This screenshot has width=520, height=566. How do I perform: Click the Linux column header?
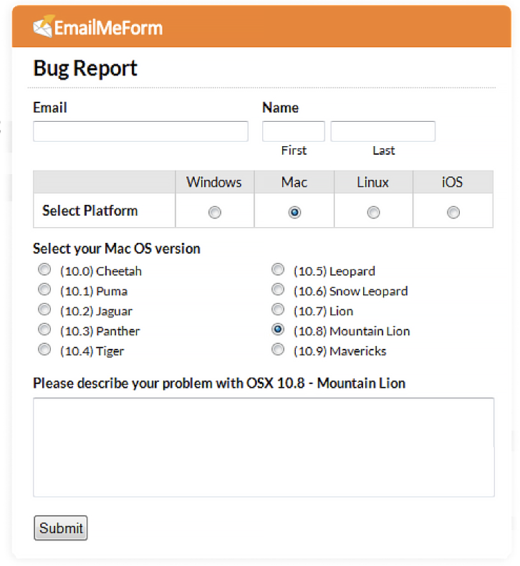click(372, 182)
